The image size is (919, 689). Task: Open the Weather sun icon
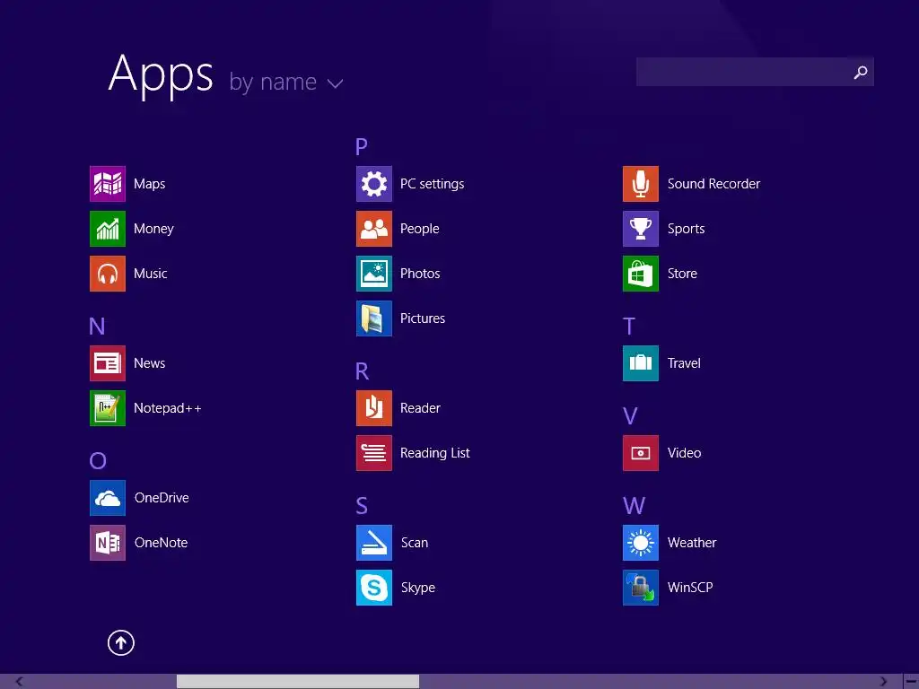[641, 543]
